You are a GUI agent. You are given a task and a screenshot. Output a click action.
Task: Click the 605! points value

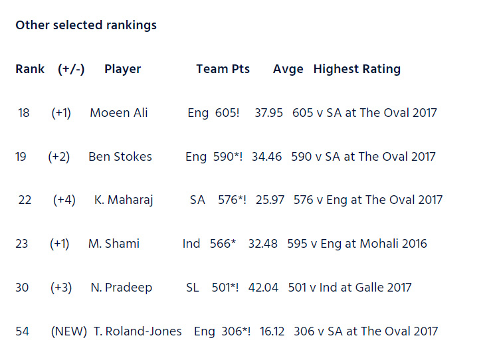[x=227, y=113]
